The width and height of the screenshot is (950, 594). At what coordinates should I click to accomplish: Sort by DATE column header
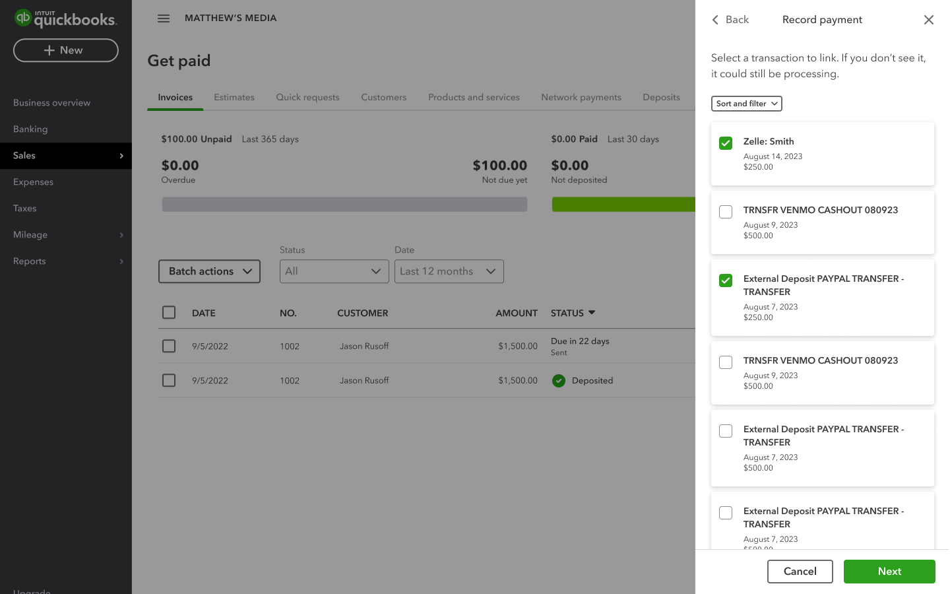(x=204, y=313)
